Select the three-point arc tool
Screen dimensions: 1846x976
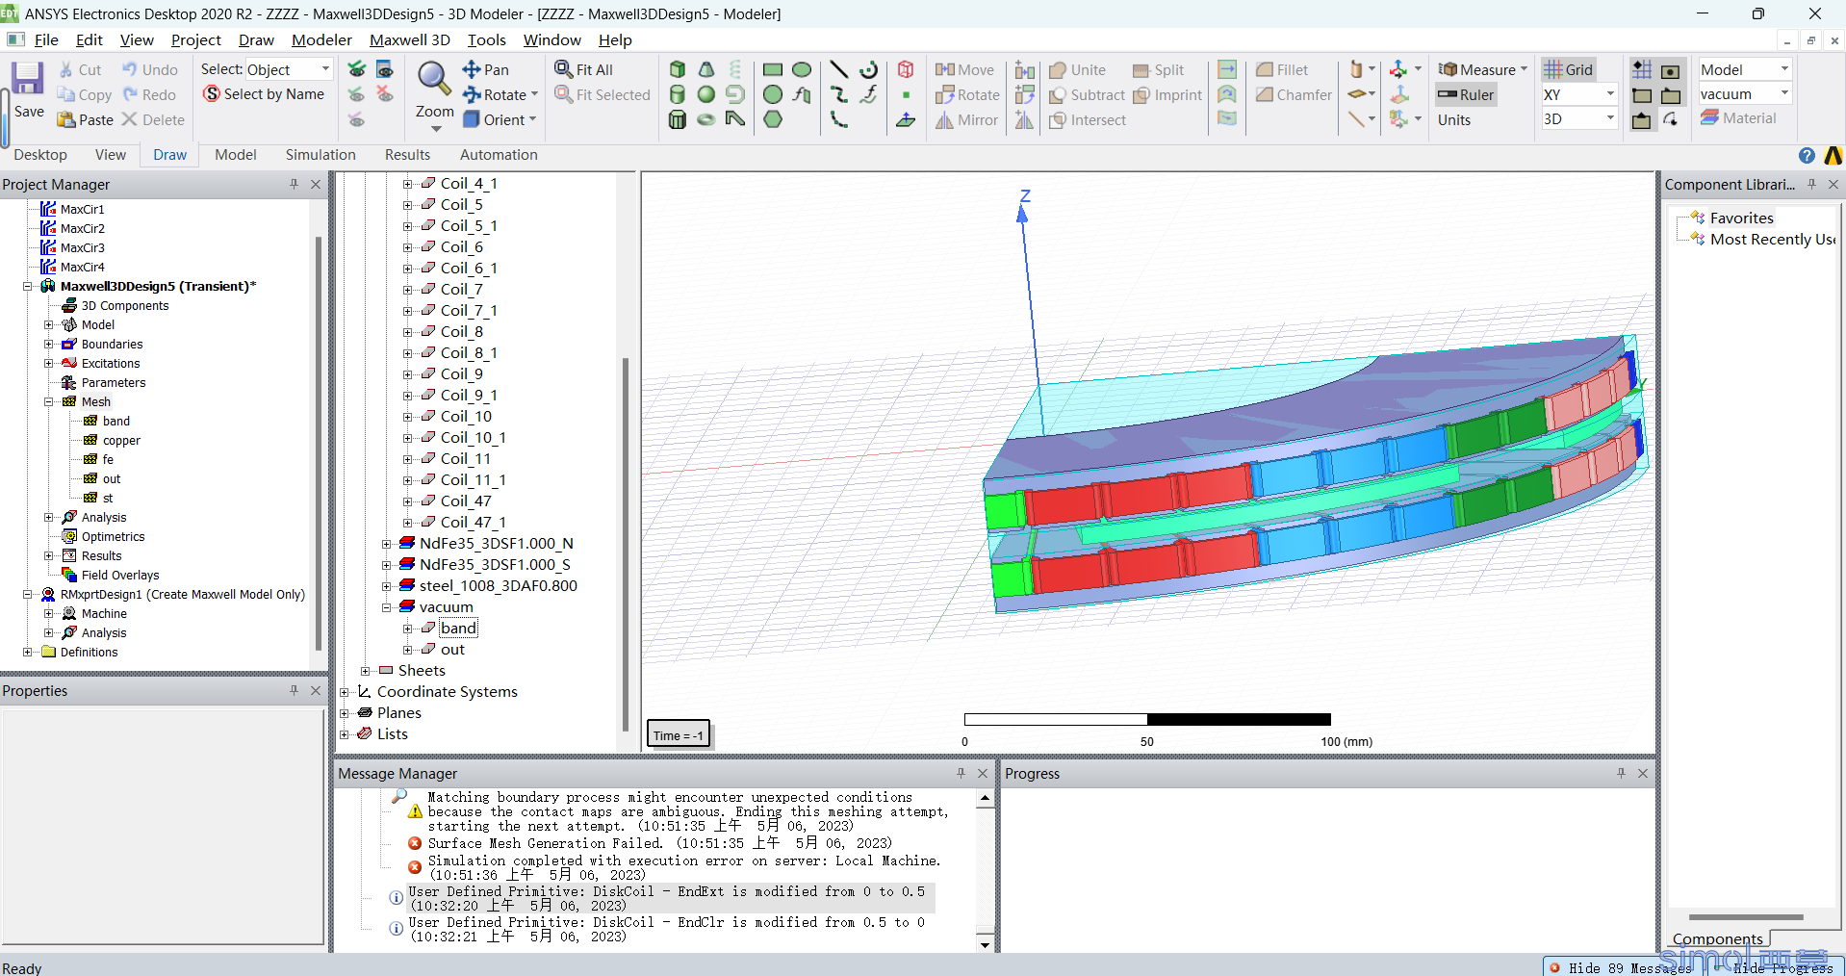coord(839,119)
